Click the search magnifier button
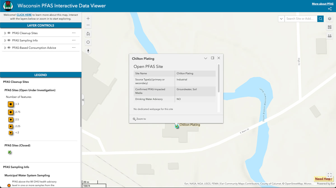Screen dimensions: 336x188 (x=321, y=19)
